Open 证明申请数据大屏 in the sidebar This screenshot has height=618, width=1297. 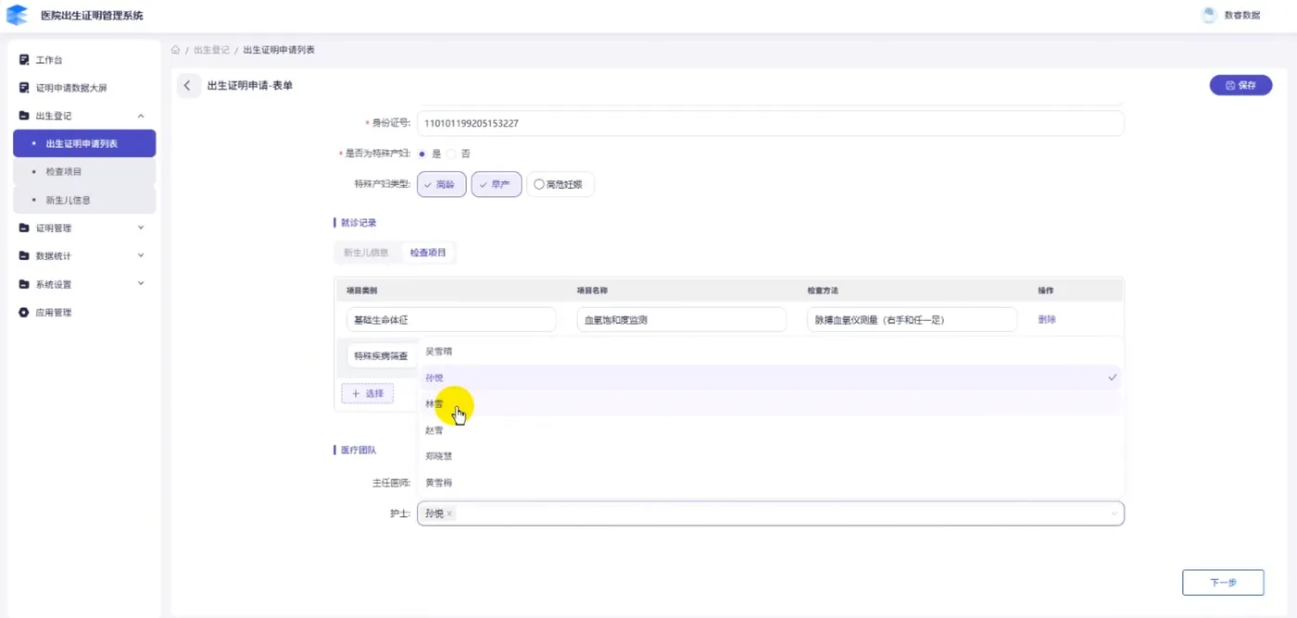(x=71, y=88)
